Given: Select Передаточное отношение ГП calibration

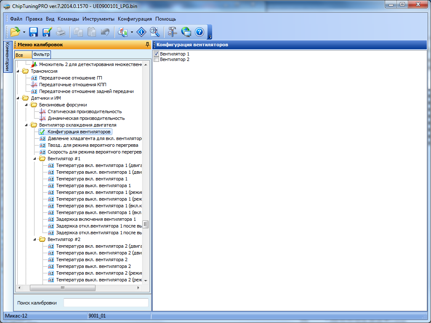Looking at the screenshot, I should [x=70, y=78].
